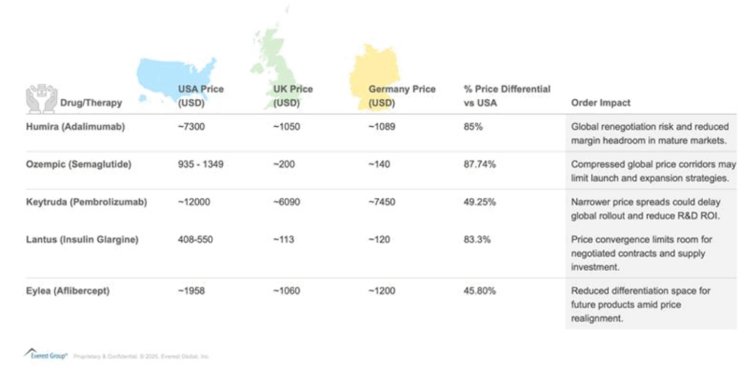Click the Order Impact column header
746x381 pixels.
601,103
